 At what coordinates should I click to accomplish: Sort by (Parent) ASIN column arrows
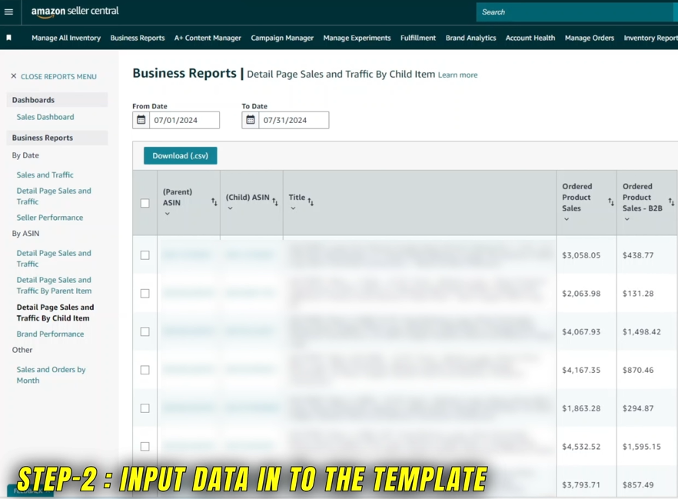[x=214, y=202]
